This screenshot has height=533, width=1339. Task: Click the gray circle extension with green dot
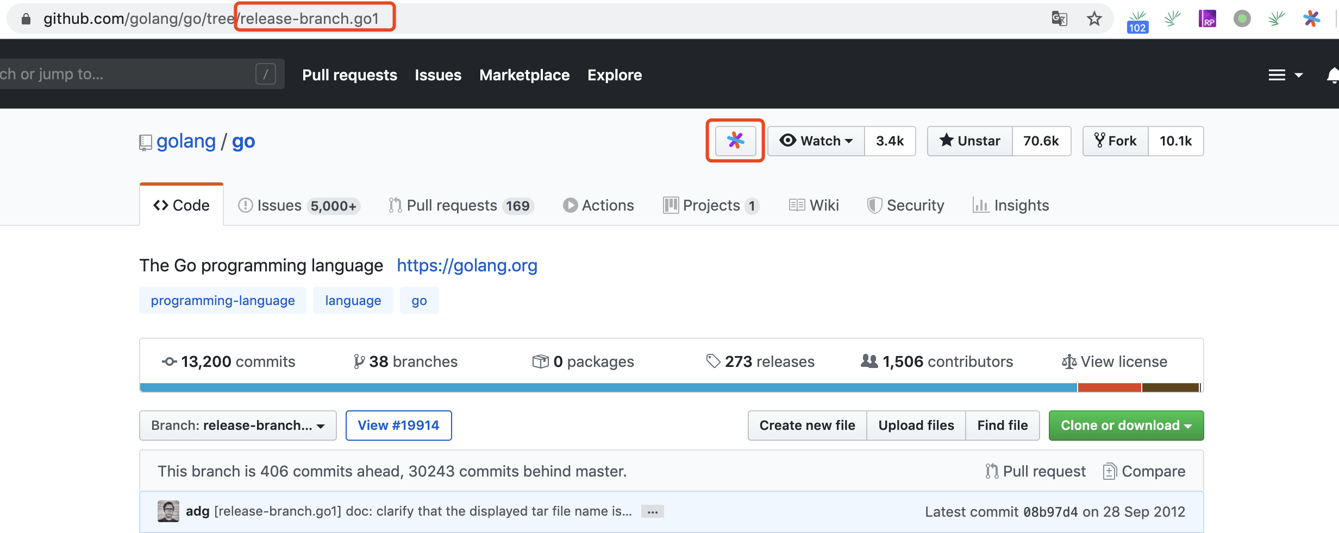pos(1242,19)
